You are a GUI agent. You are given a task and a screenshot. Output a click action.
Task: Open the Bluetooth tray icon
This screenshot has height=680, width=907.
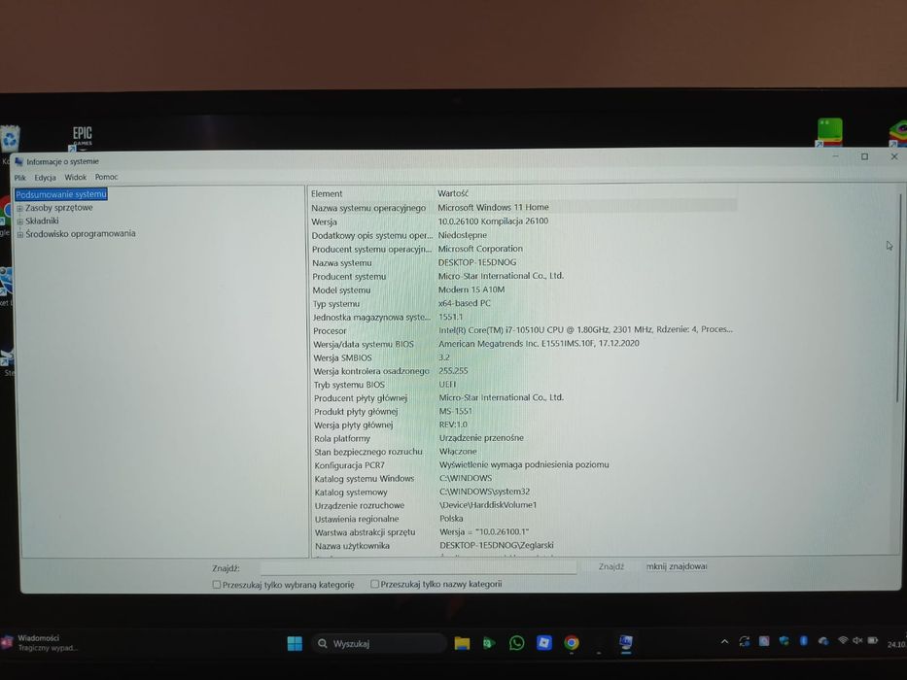pyautogui.click(x=803, y=641)
